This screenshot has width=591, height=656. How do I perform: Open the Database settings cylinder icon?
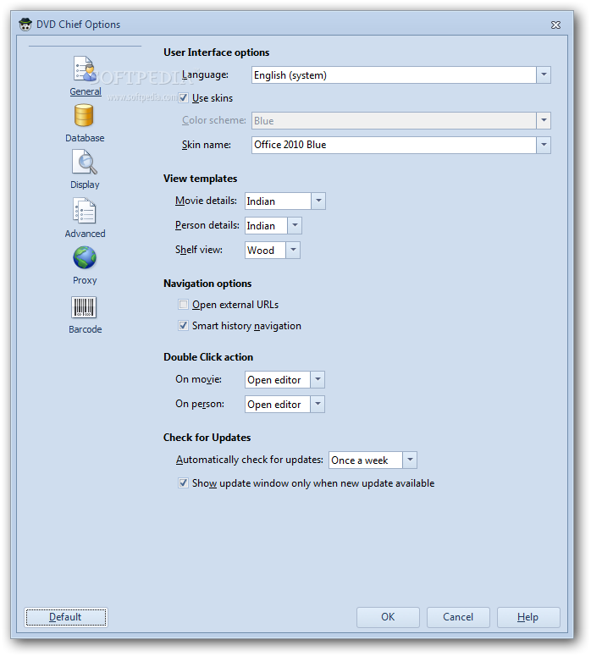84,115
